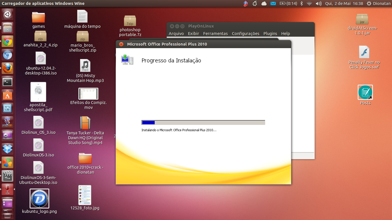Open the clock showing Qui, 2 de Mai 16:38

coord(344,3)
